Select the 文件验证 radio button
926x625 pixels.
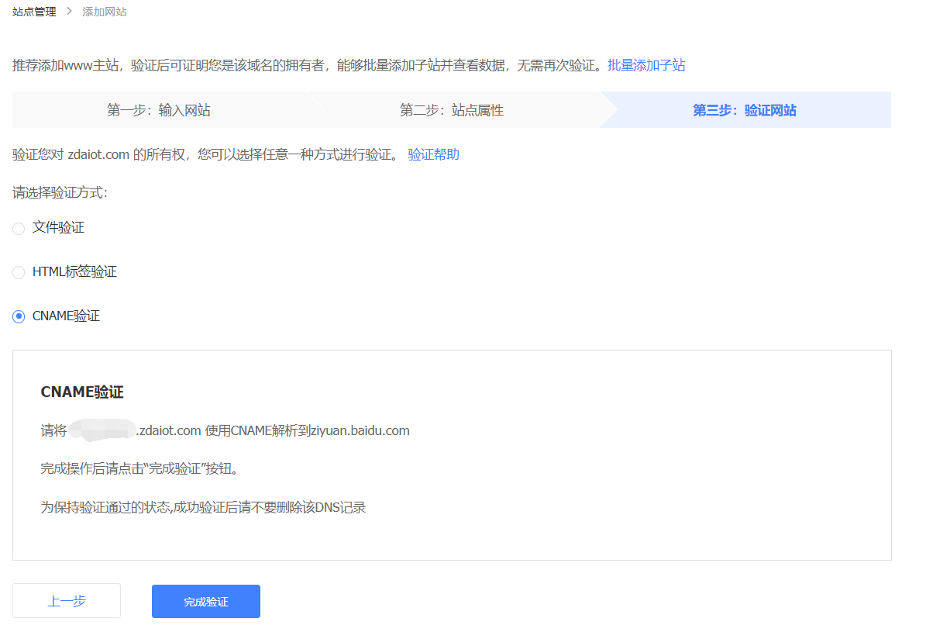pyautogui.click(x=19, y=228)
